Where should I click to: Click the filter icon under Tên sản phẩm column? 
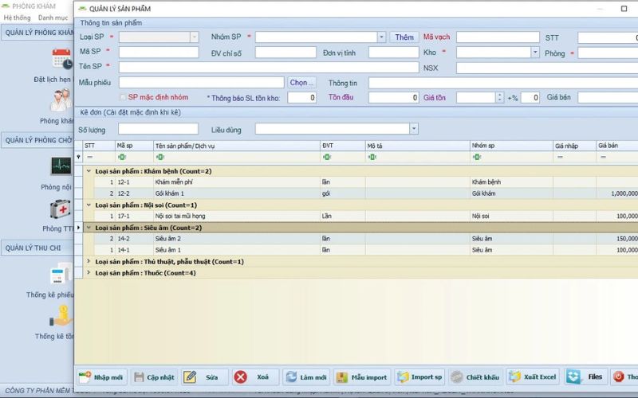click(160, 157)
